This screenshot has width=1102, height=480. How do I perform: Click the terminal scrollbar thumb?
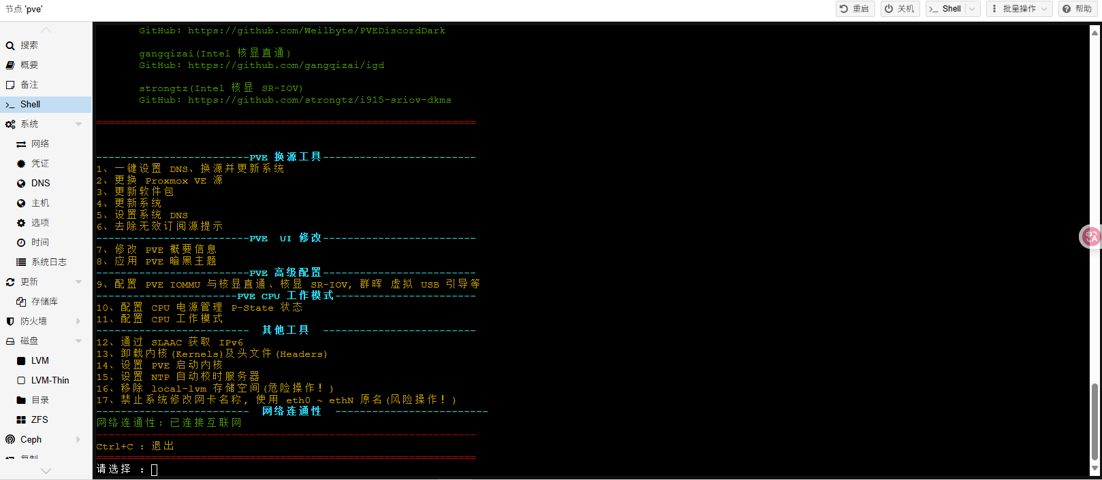click(1095, 422)
